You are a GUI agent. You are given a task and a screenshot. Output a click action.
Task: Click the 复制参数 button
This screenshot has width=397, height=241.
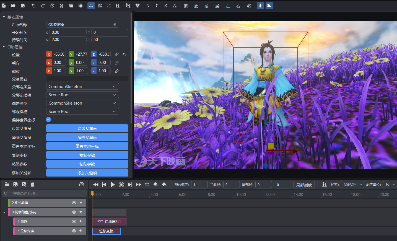point(87,155)
